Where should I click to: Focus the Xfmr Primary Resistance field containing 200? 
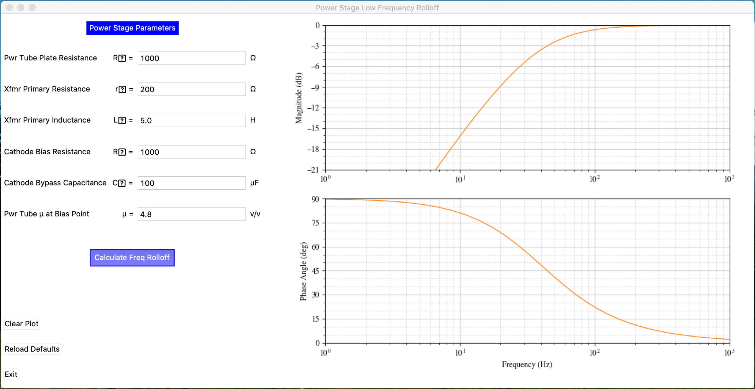tap(192, 89)
